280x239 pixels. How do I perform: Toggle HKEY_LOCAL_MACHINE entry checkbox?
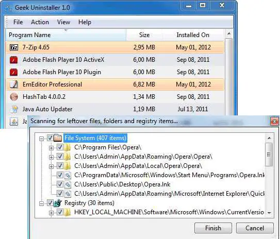click(60, 212)
